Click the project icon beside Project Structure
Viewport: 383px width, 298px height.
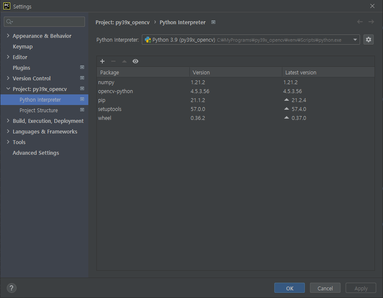click(82, 110)
